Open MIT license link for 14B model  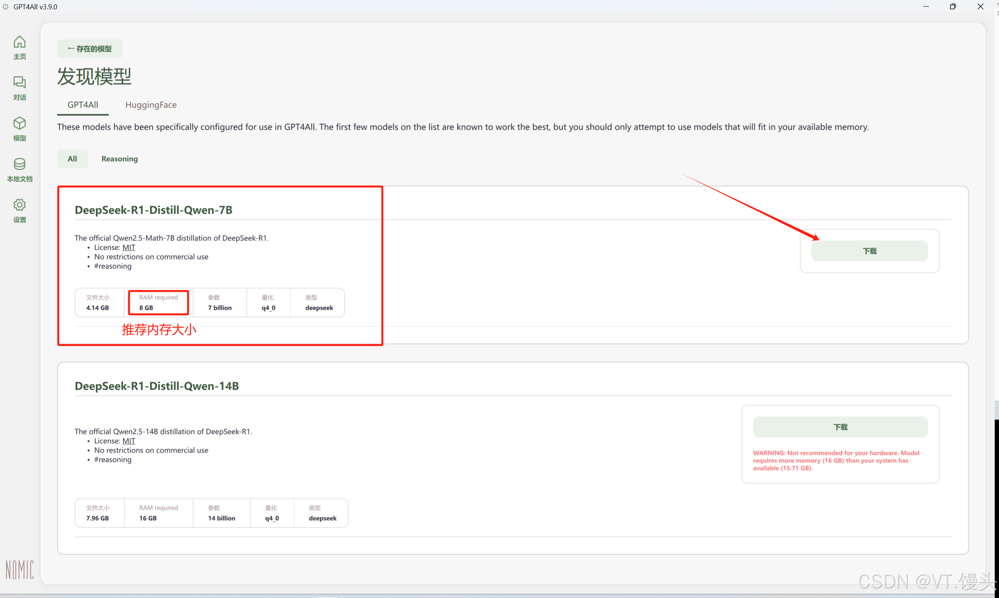(x=129, y=441)
